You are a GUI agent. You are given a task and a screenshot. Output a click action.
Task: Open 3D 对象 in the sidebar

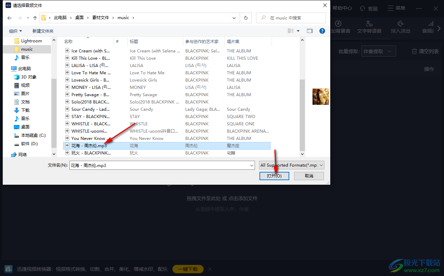(x=28, y=77)
